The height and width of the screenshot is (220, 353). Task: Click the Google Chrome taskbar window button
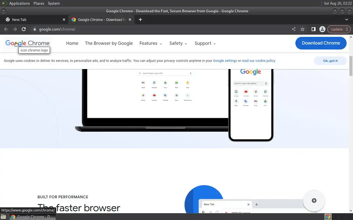coord(33,217)
